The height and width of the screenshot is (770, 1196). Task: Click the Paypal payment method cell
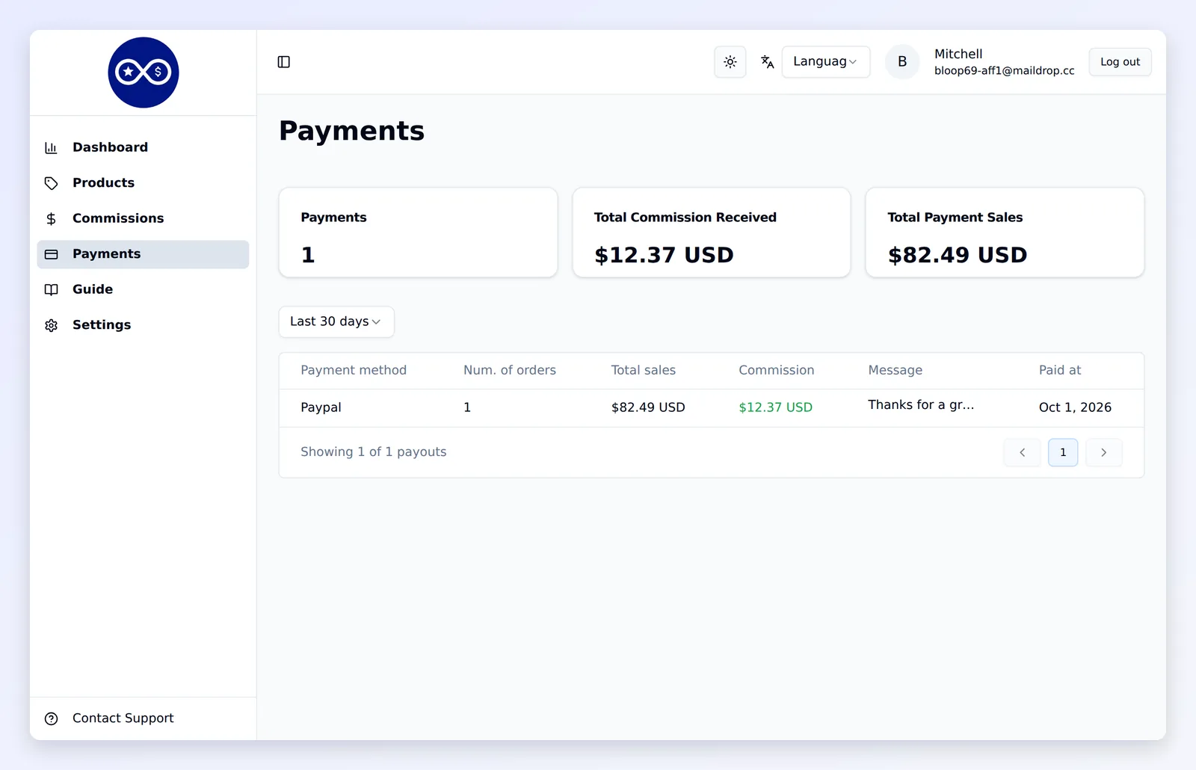321,407
